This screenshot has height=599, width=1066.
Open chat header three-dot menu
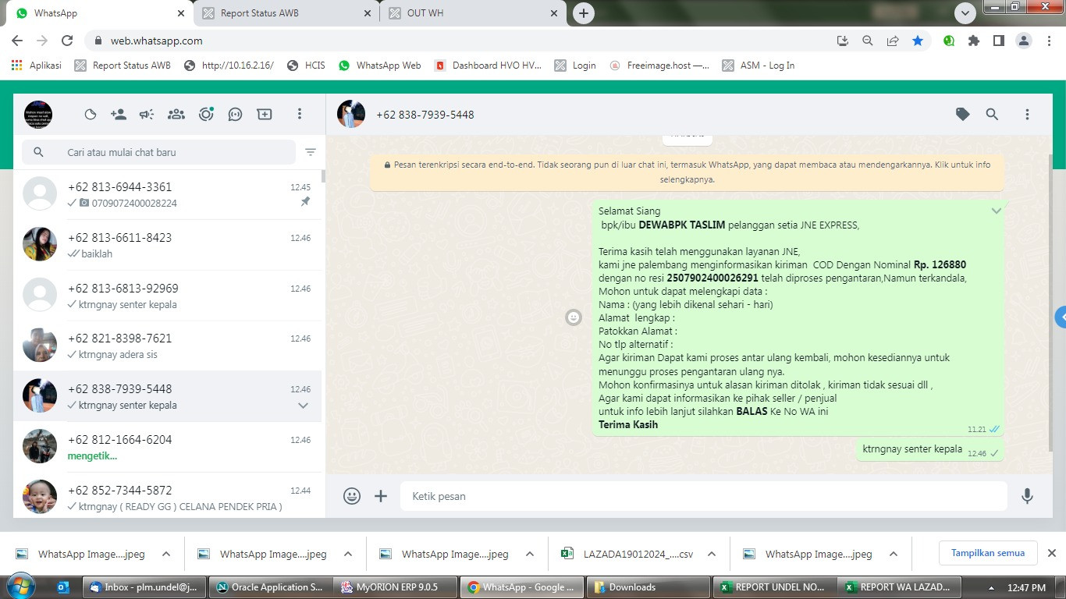tap(1027, 114)
